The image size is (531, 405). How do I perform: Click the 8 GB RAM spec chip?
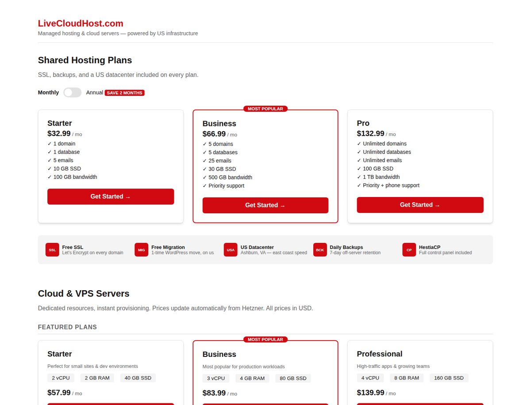(407, 378)
